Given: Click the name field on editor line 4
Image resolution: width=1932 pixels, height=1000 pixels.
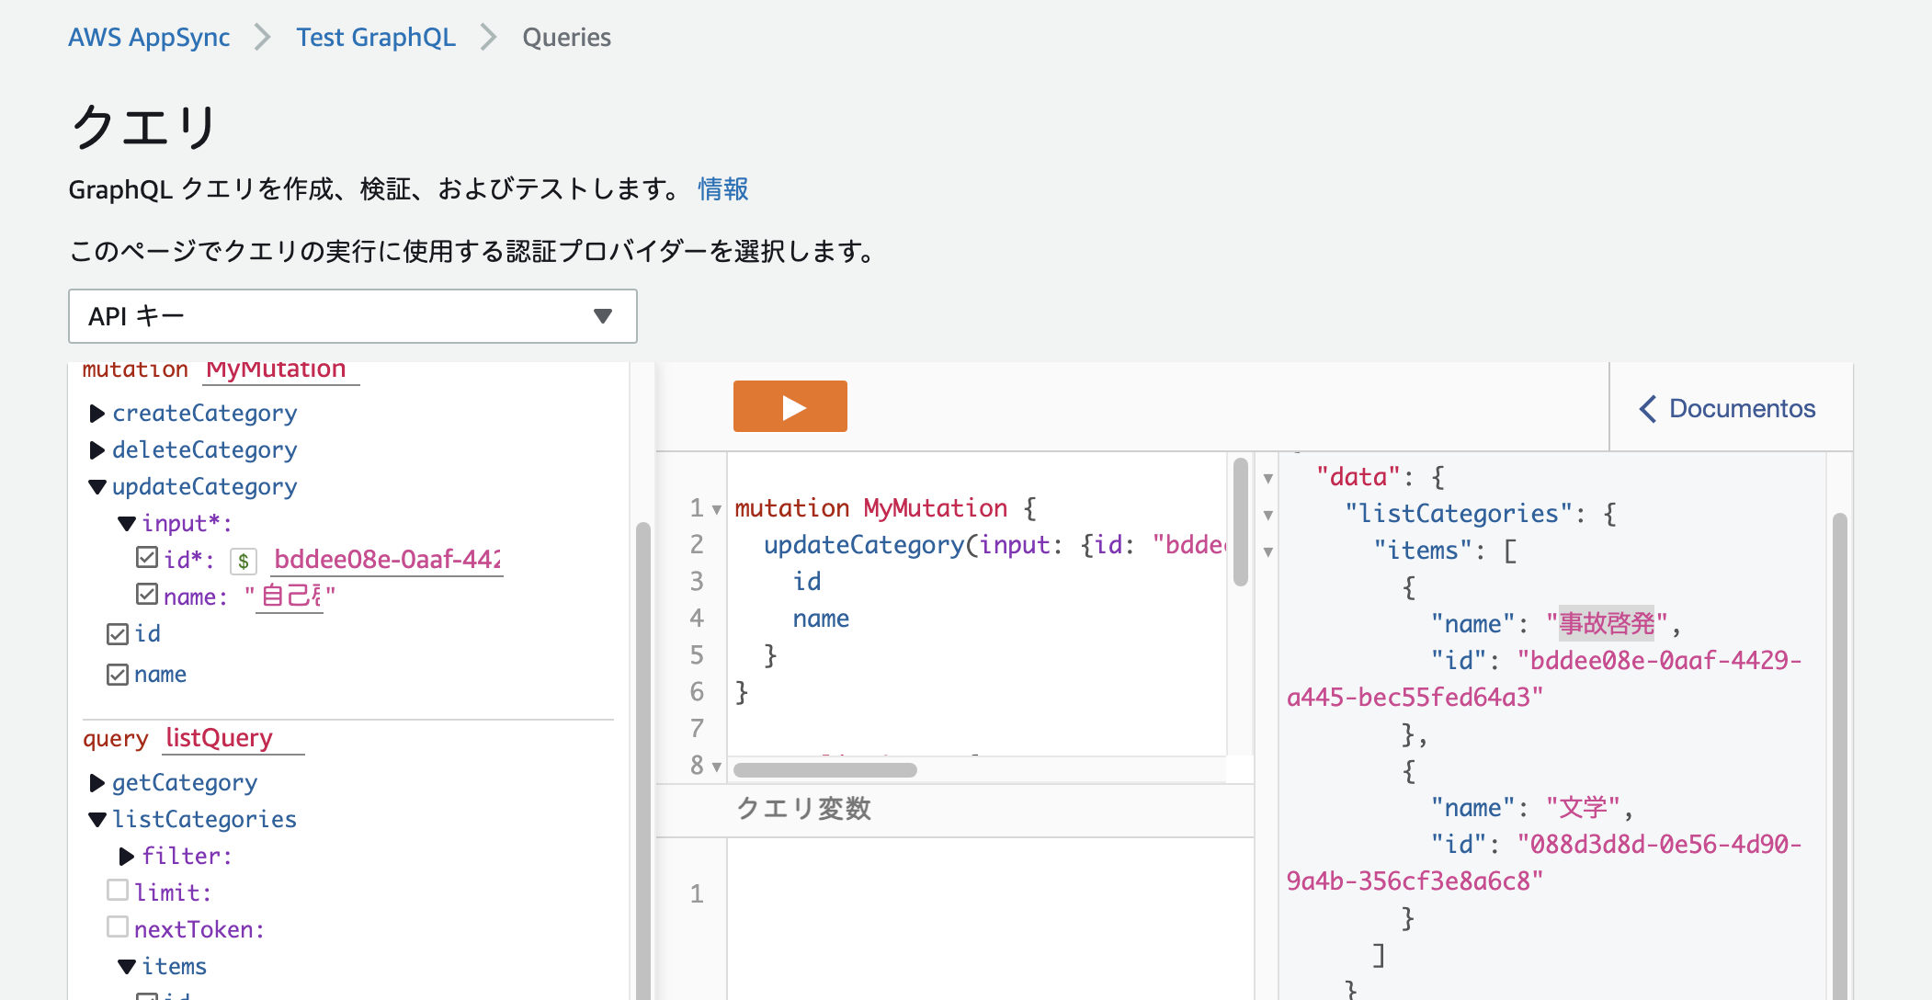Looking at the screenshot, I should (821, 619).
